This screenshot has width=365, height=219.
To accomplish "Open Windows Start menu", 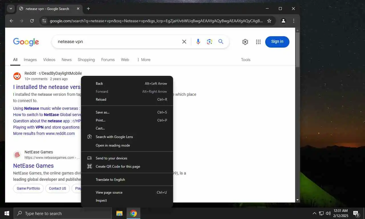I will click(x=7, y=213).
